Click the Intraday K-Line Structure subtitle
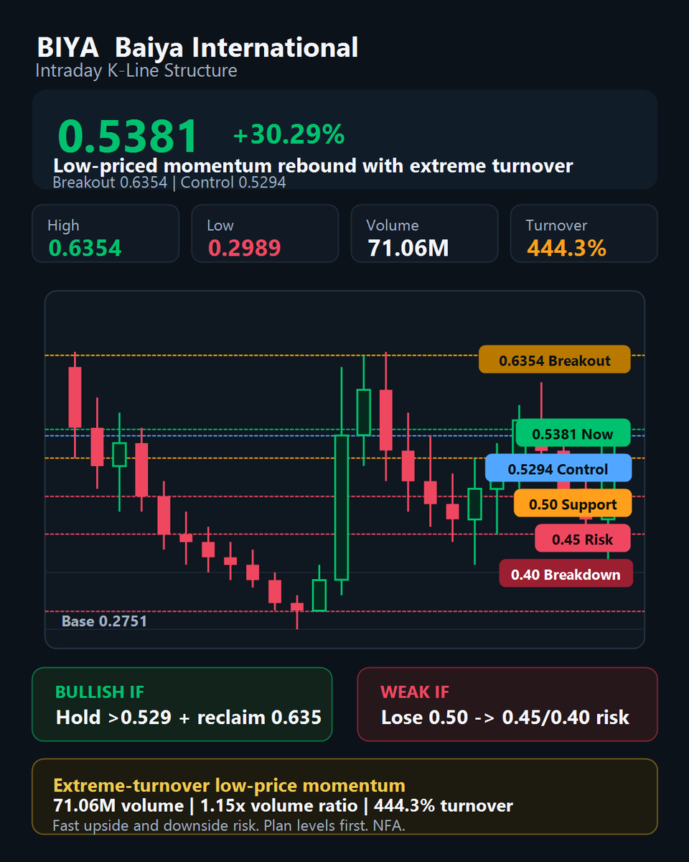The image size is (689, 862). pyautogui.click(x=136, y=70)
